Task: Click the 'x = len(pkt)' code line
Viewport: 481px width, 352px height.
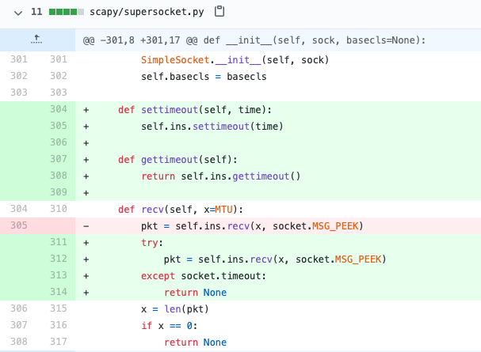Action: (x=175, y=308)
